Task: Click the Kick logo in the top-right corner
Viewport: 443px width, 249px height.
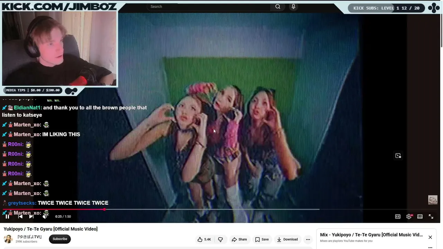Action: 434,8
